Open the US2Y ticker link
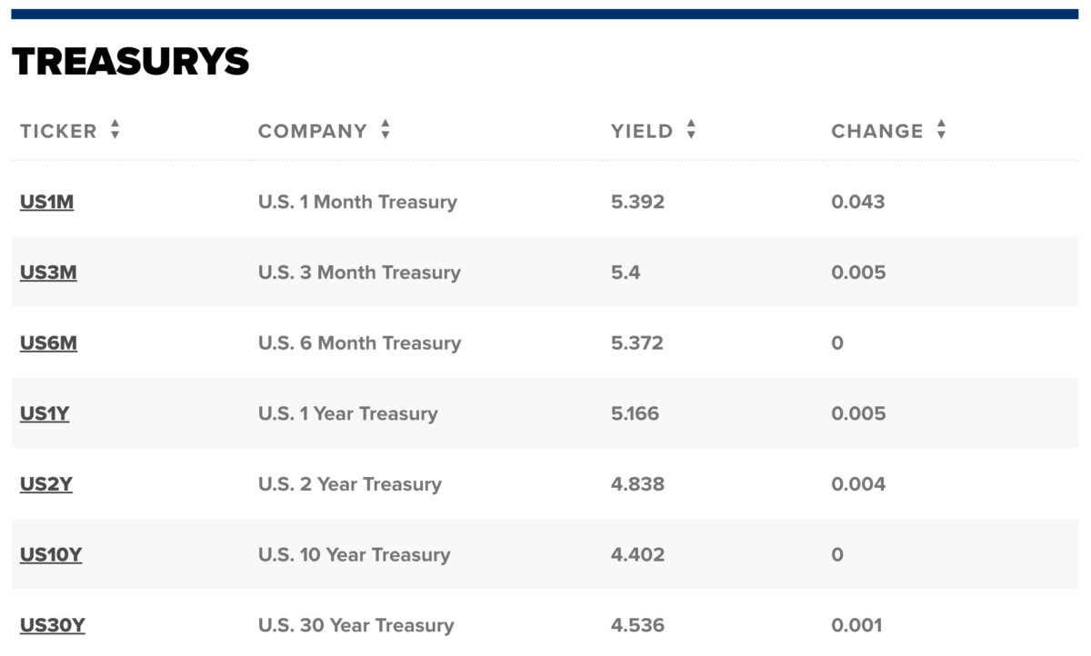 point(45,484)
